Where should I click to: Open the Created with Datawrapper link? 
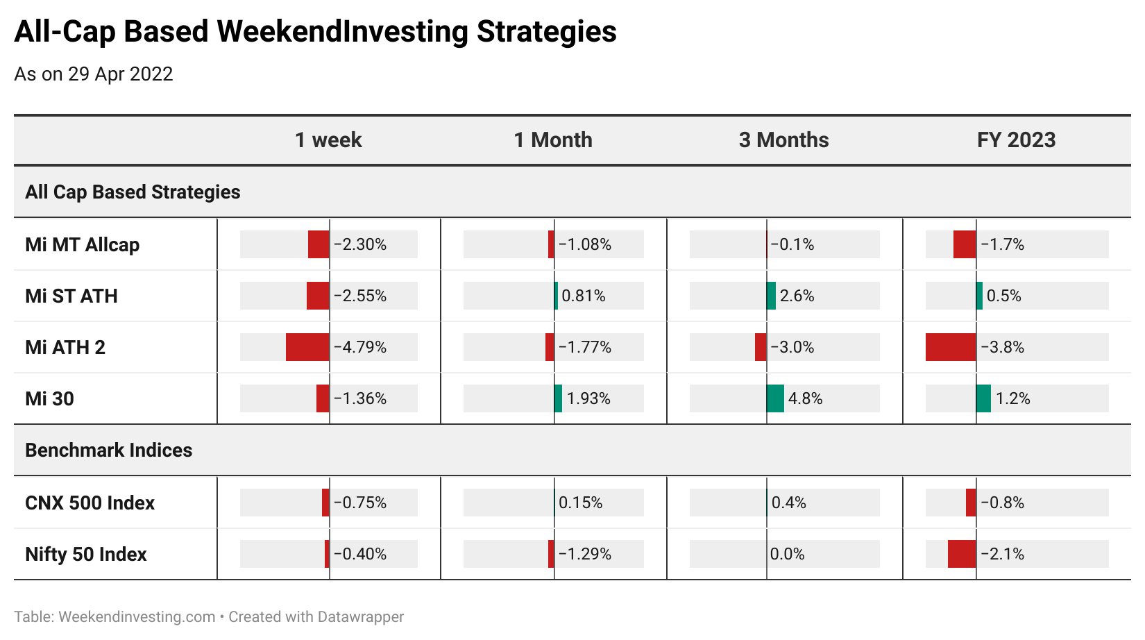point(316,617)
